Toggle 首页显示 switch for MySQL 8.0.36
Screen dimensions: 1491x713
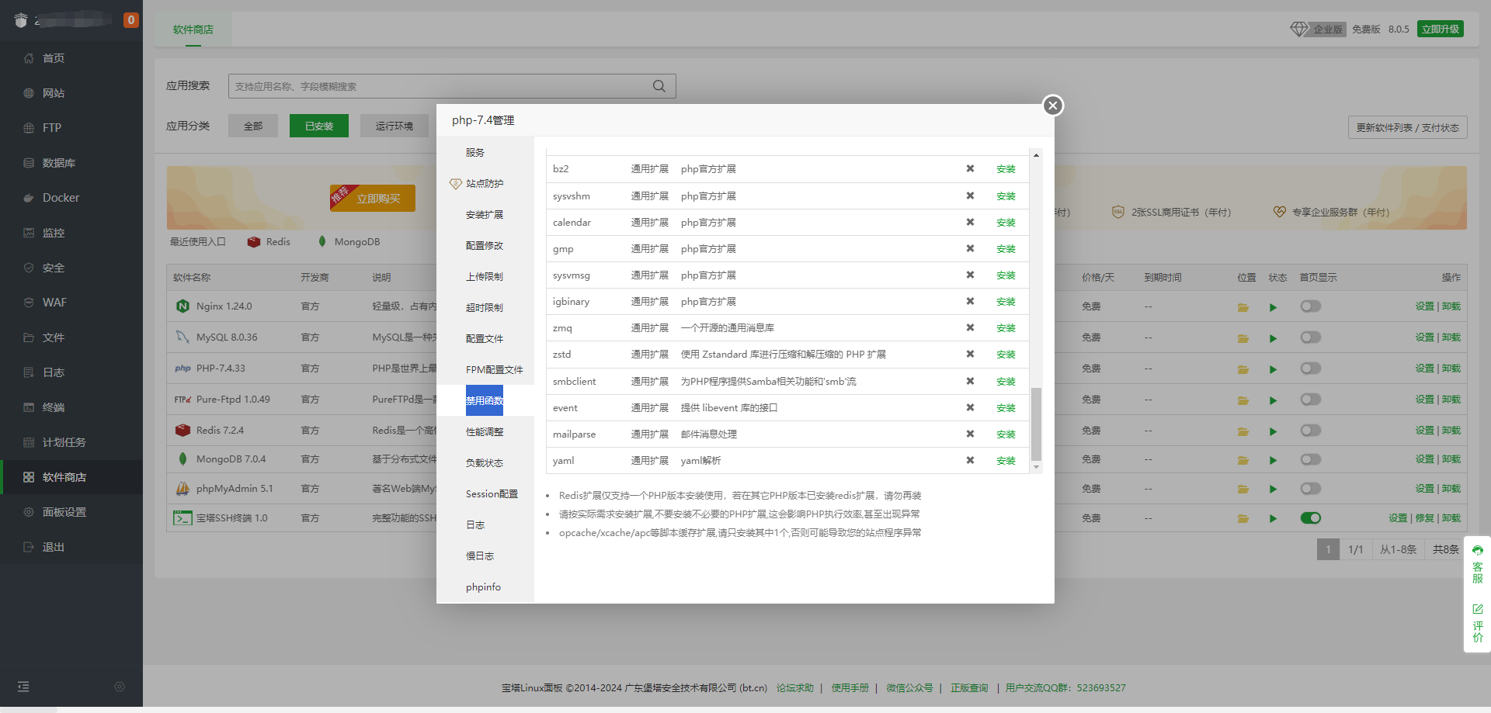point(1311,337)
